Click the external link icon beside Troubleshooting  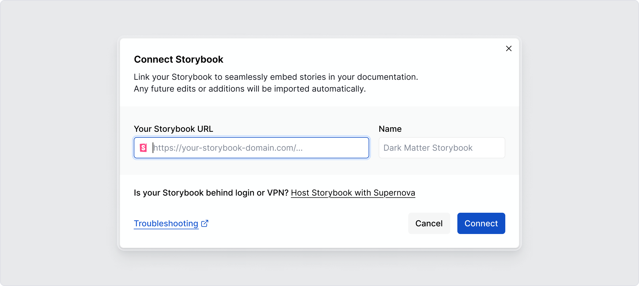pos(205,224)
